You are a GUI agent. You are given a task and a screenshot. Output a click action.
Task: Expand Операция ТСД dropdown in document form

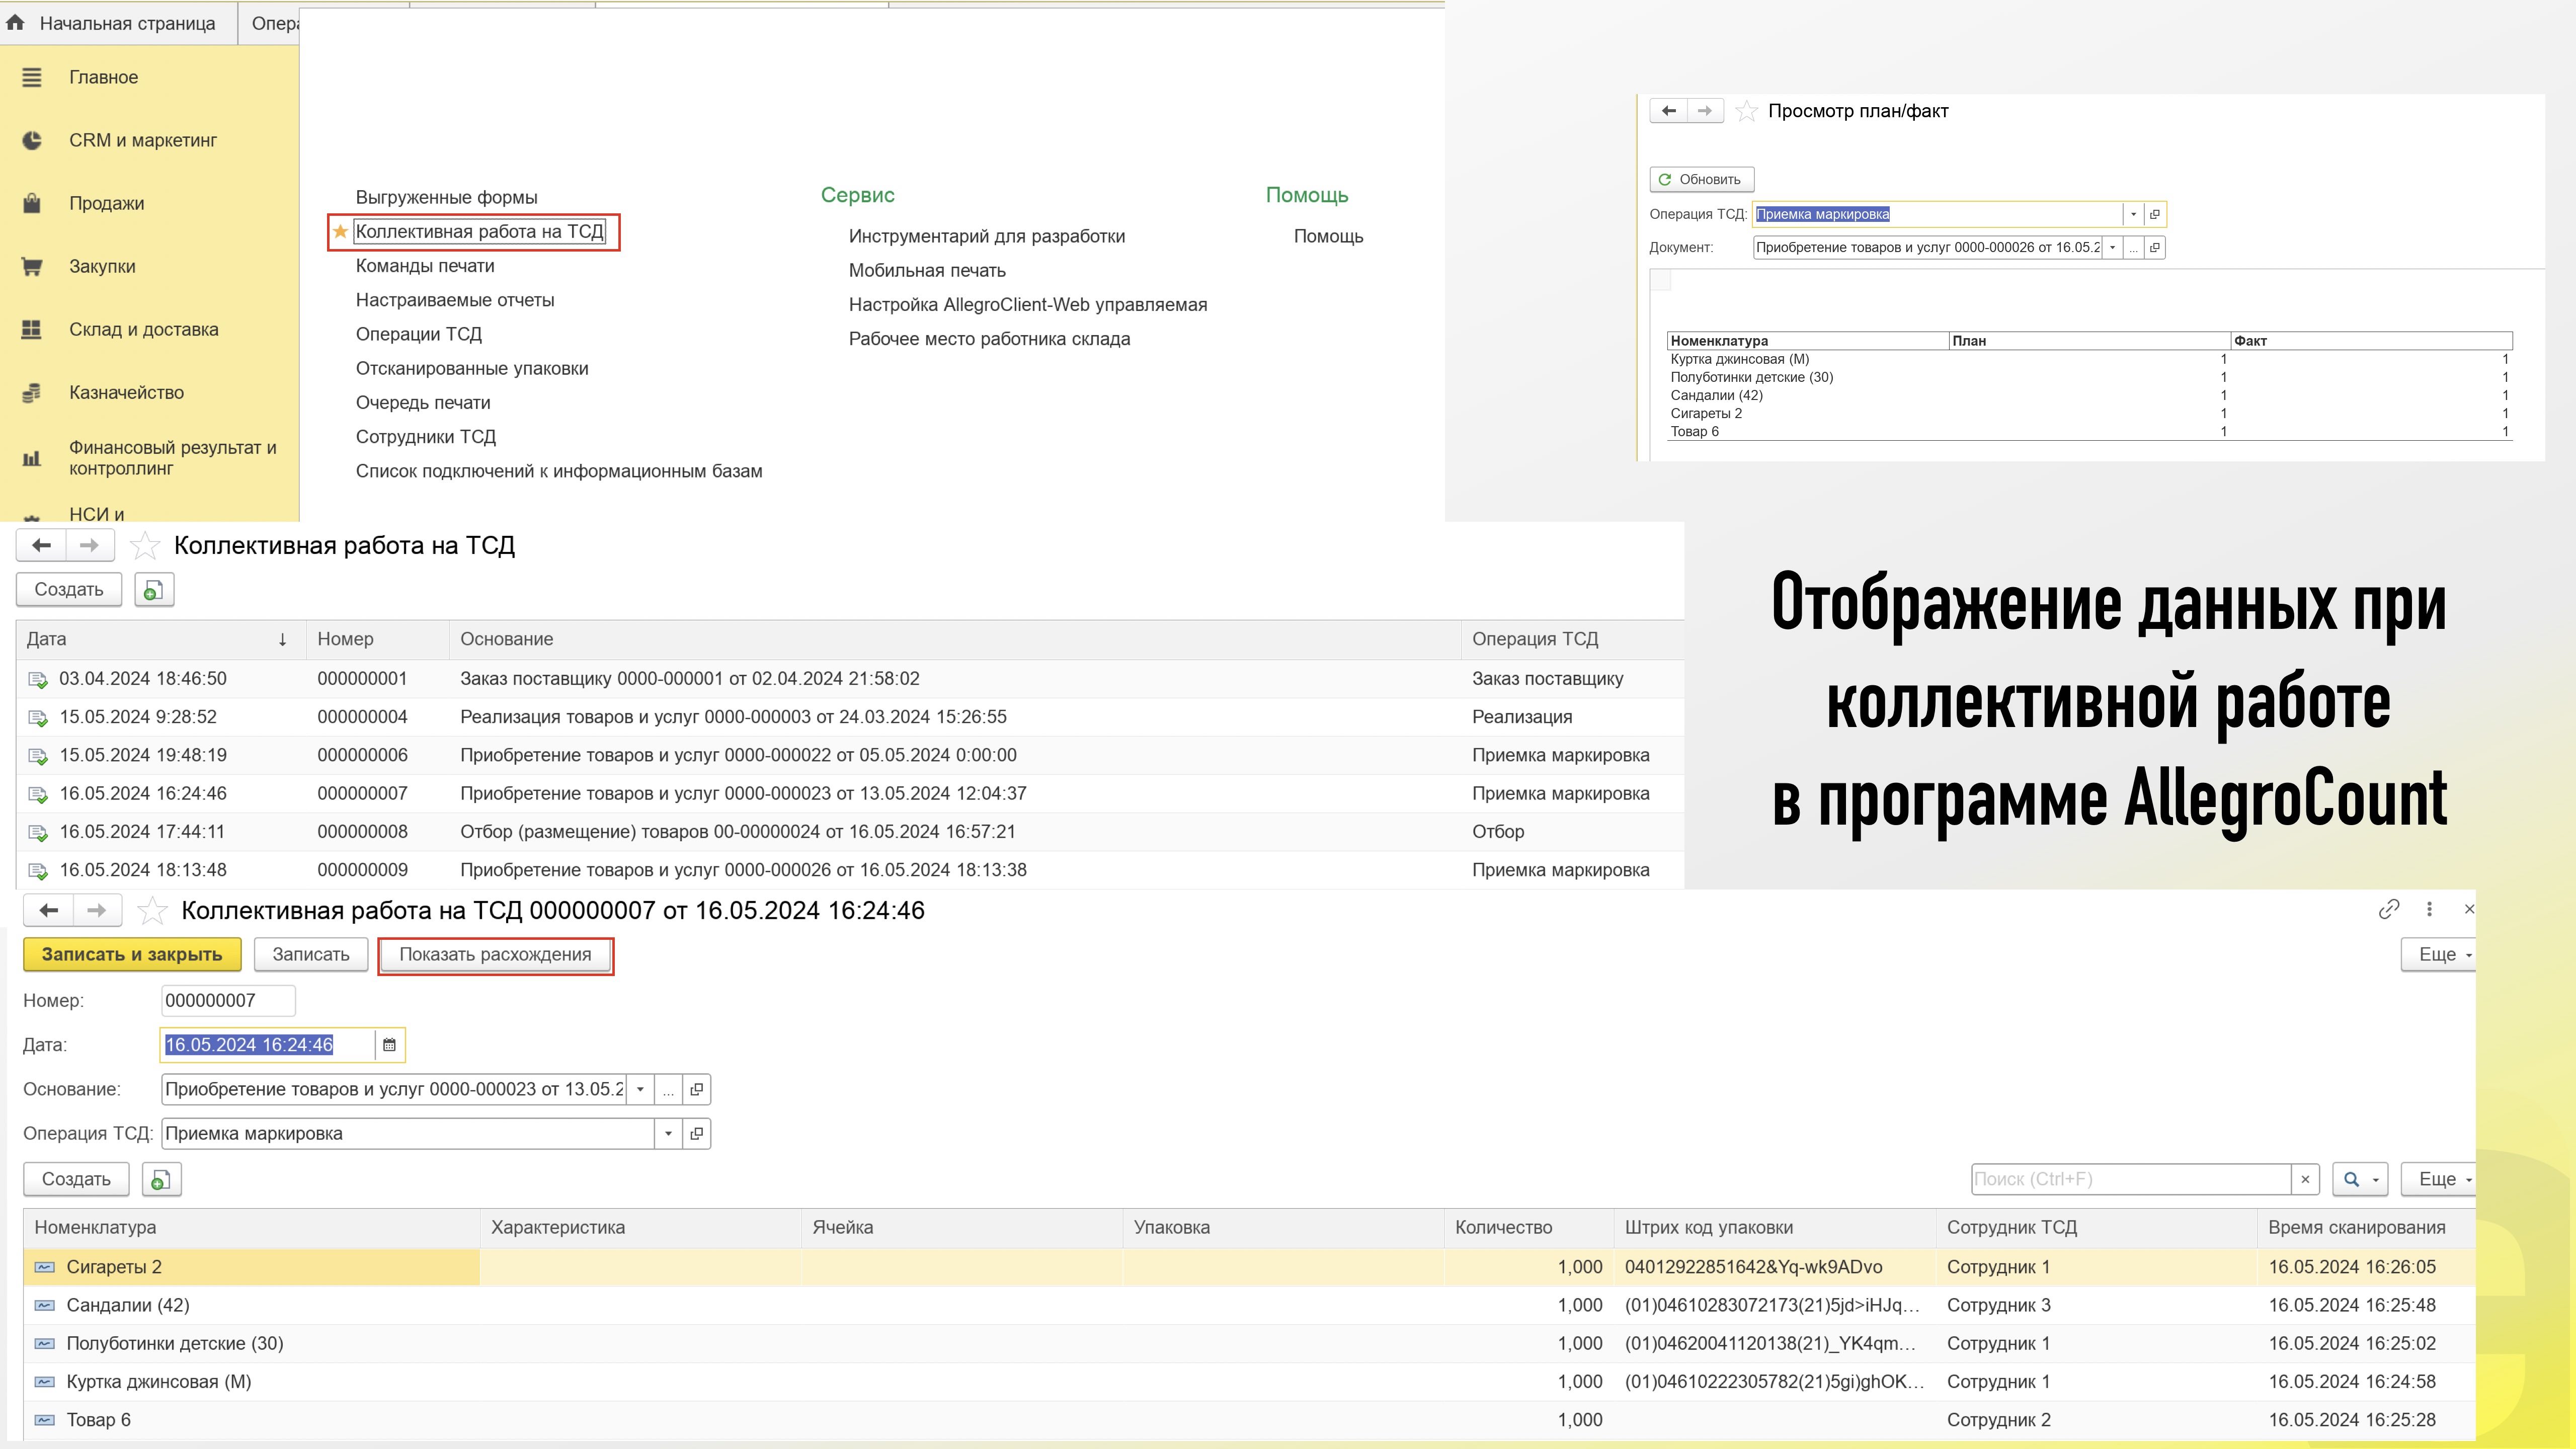(668, 1134)
